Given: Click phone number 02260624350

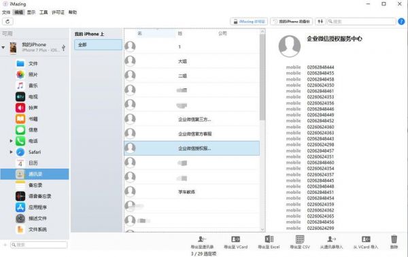Looking at the screenshot, I should 320,85.
